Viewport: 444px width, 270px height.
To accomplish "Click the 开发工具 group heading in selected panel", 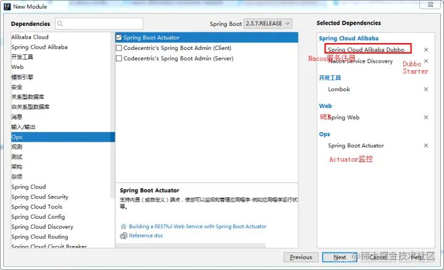I will [330, 78].
